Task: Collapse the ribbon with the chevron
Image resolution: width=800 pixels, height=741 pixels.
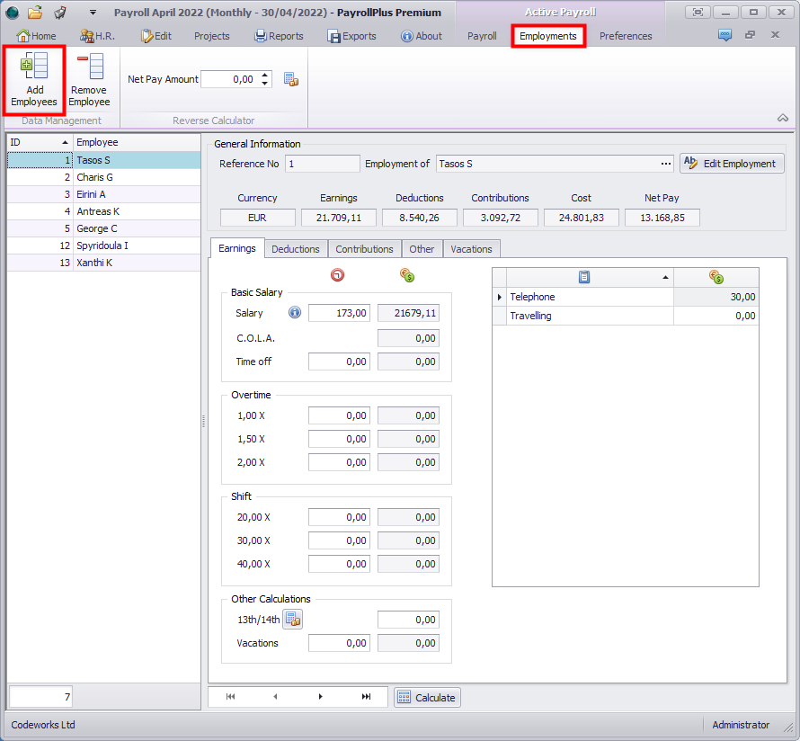Action: coord(782,118)
